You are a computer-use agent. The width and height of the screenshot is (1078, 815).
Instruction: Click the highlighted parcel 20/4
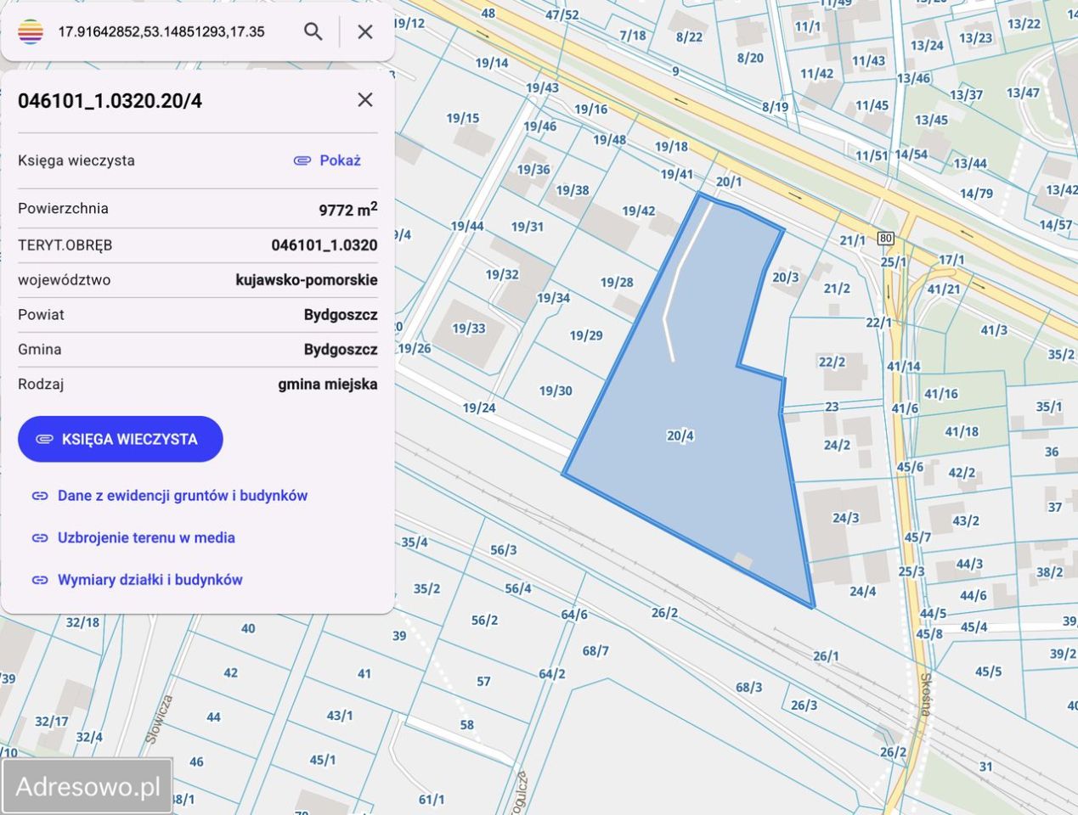(x=681, y=435)
